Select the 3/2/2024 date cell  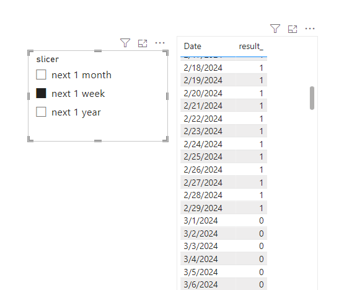click(x=201, y=233)
